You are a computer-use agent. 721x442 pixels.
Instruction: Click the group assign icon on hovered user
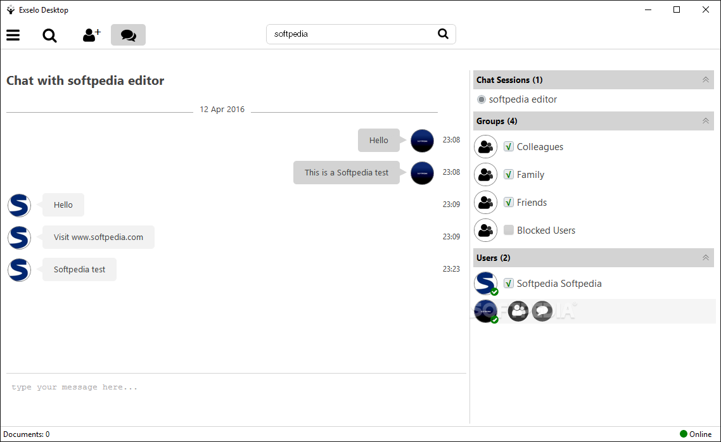[518, 312]
